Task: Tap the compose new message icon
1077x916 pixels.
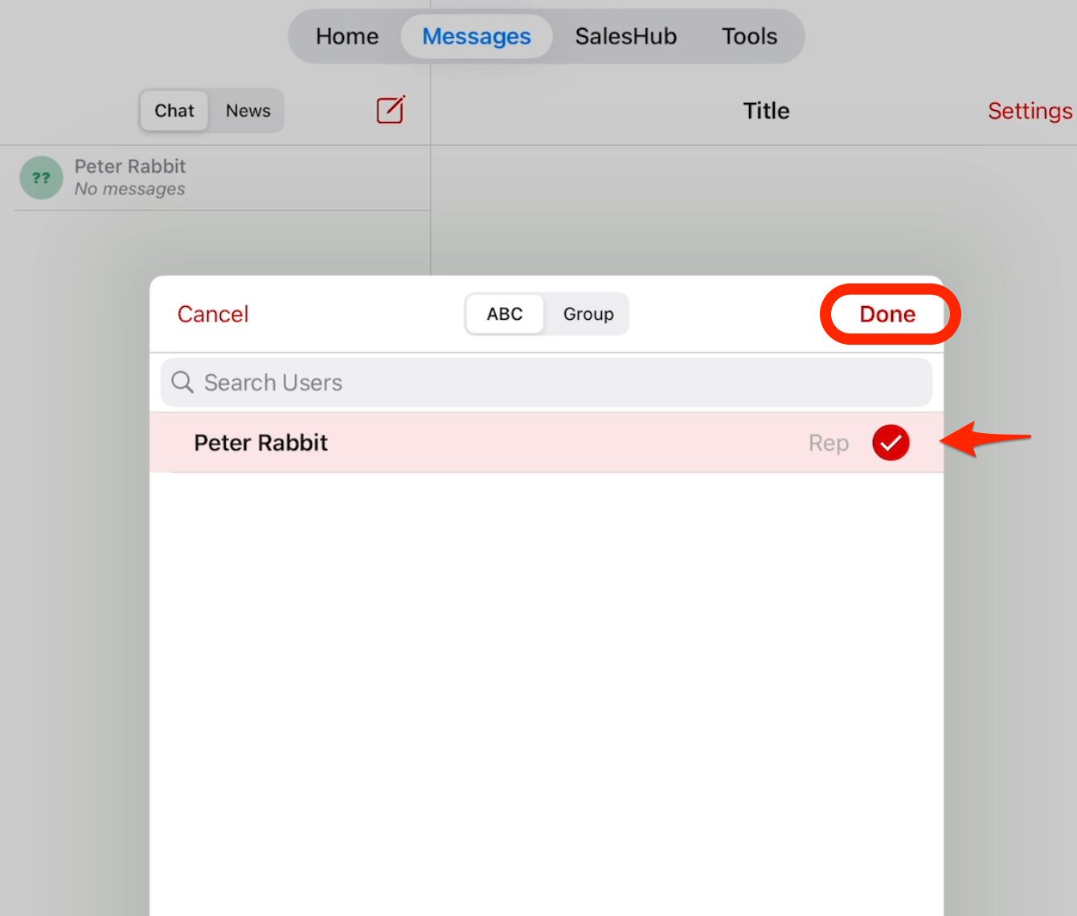Action: (391, 110)
